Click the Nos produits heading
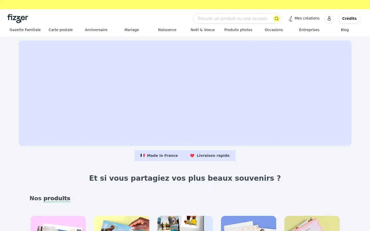Screen dimensions: 370x231 tap(50, 198)
